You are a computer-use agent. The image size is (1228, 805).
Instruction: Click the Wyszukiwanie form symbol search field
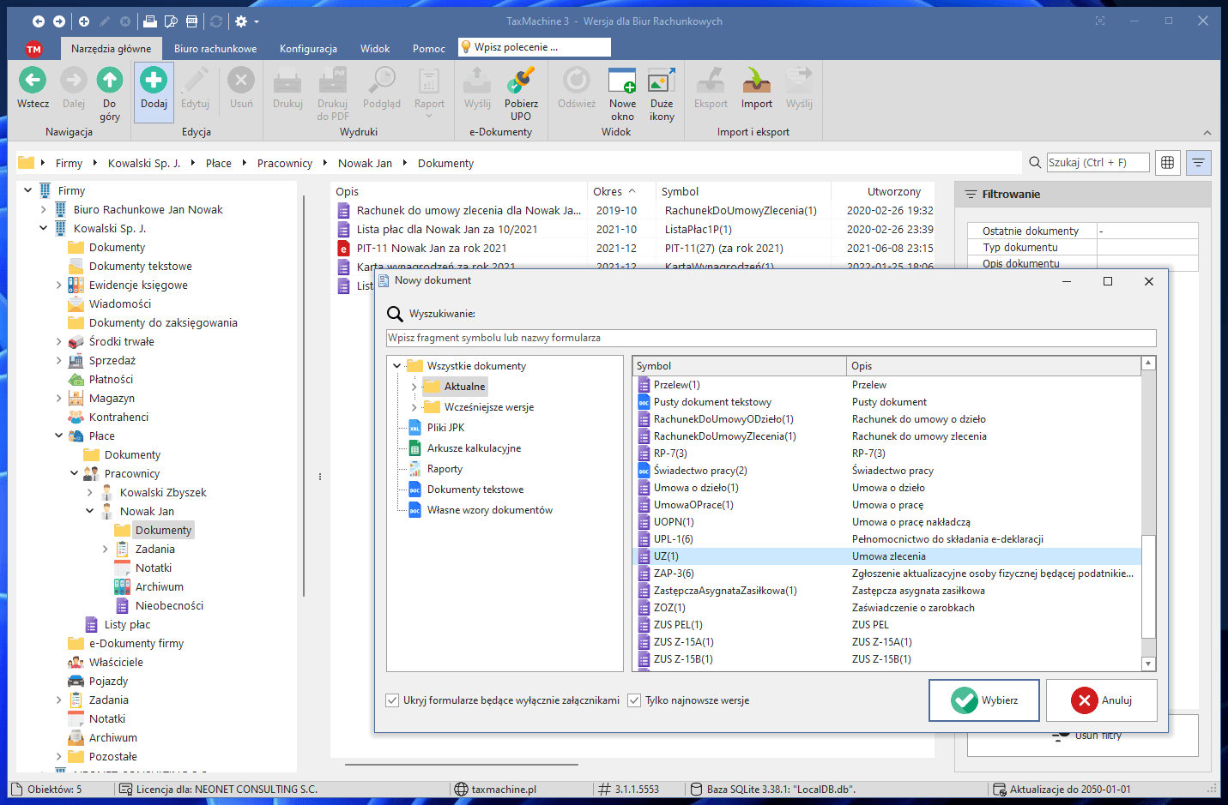pos(771,338)
